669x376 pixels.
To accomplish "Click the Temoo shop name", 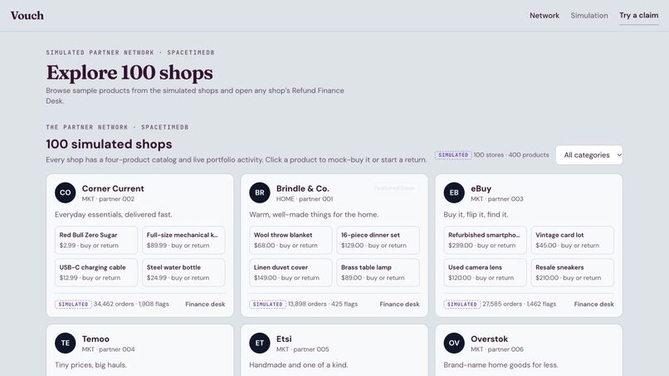I will point(95,339).
